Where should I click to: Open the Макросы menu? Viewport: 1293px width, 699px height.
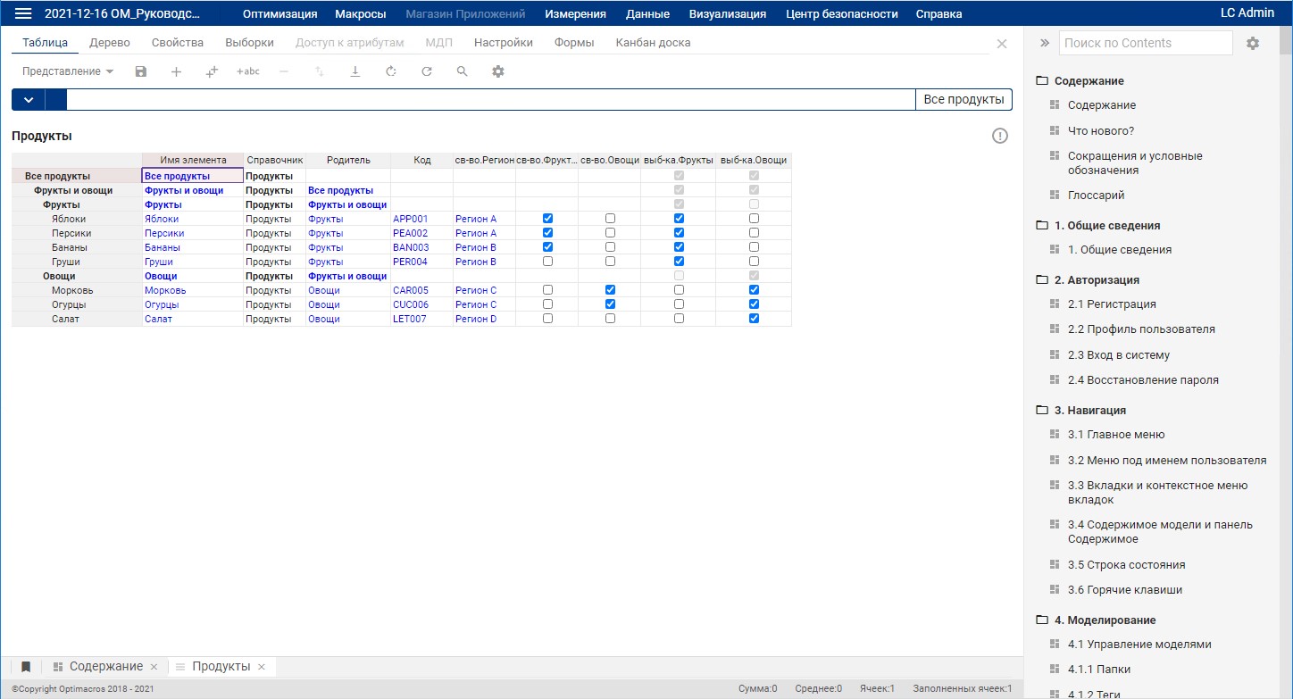click(x=361, y=14)
